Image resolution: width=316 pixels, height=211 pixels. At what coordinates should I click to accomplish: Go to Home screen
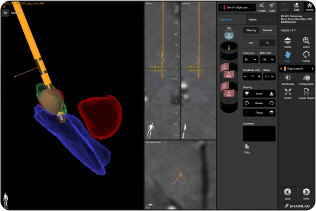pyautogui.click(x=309, y=7)
